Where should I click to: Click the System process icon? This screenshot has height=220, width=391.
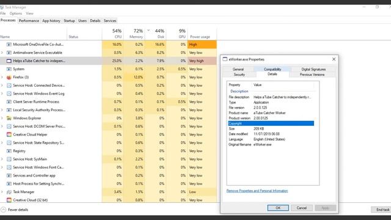coord(9,69)
